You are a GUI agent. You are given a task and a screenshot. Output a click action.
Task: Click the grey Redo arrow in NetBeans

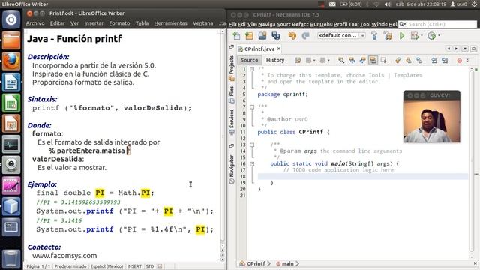(x=305, y=36)
